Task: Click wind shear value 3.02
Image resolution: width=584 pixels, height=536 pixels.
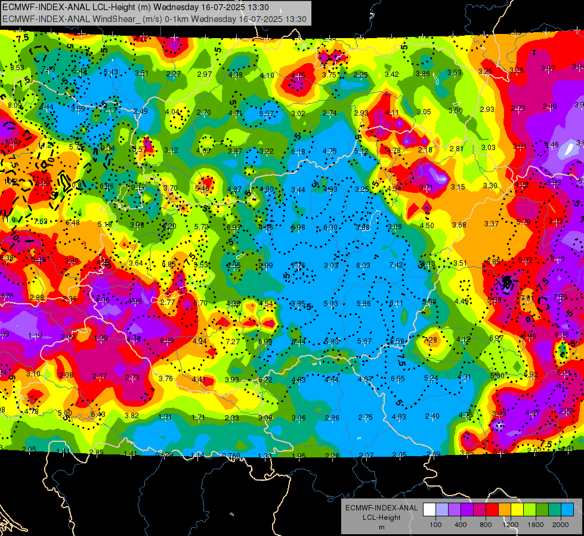Action: (298, 113)
